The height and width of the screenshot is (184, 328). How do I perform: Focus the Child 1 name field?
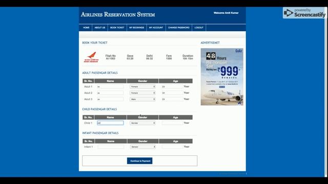tap(110, 123)
